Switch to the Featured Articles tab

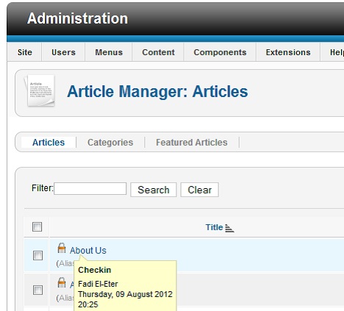[x=192, y=143]
